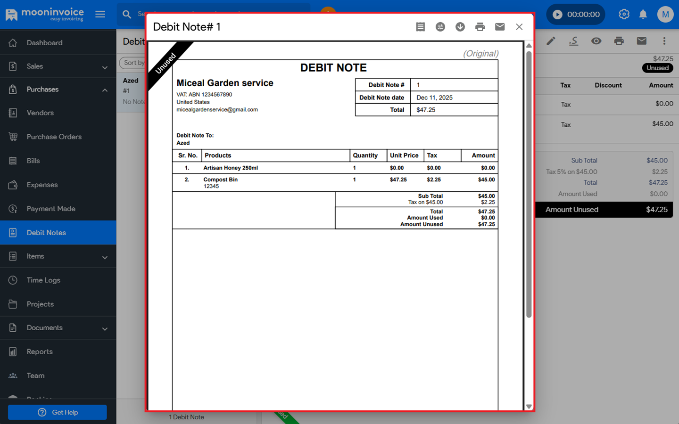
Task: Email the debit note from the preview header
Action: [499, 27]
